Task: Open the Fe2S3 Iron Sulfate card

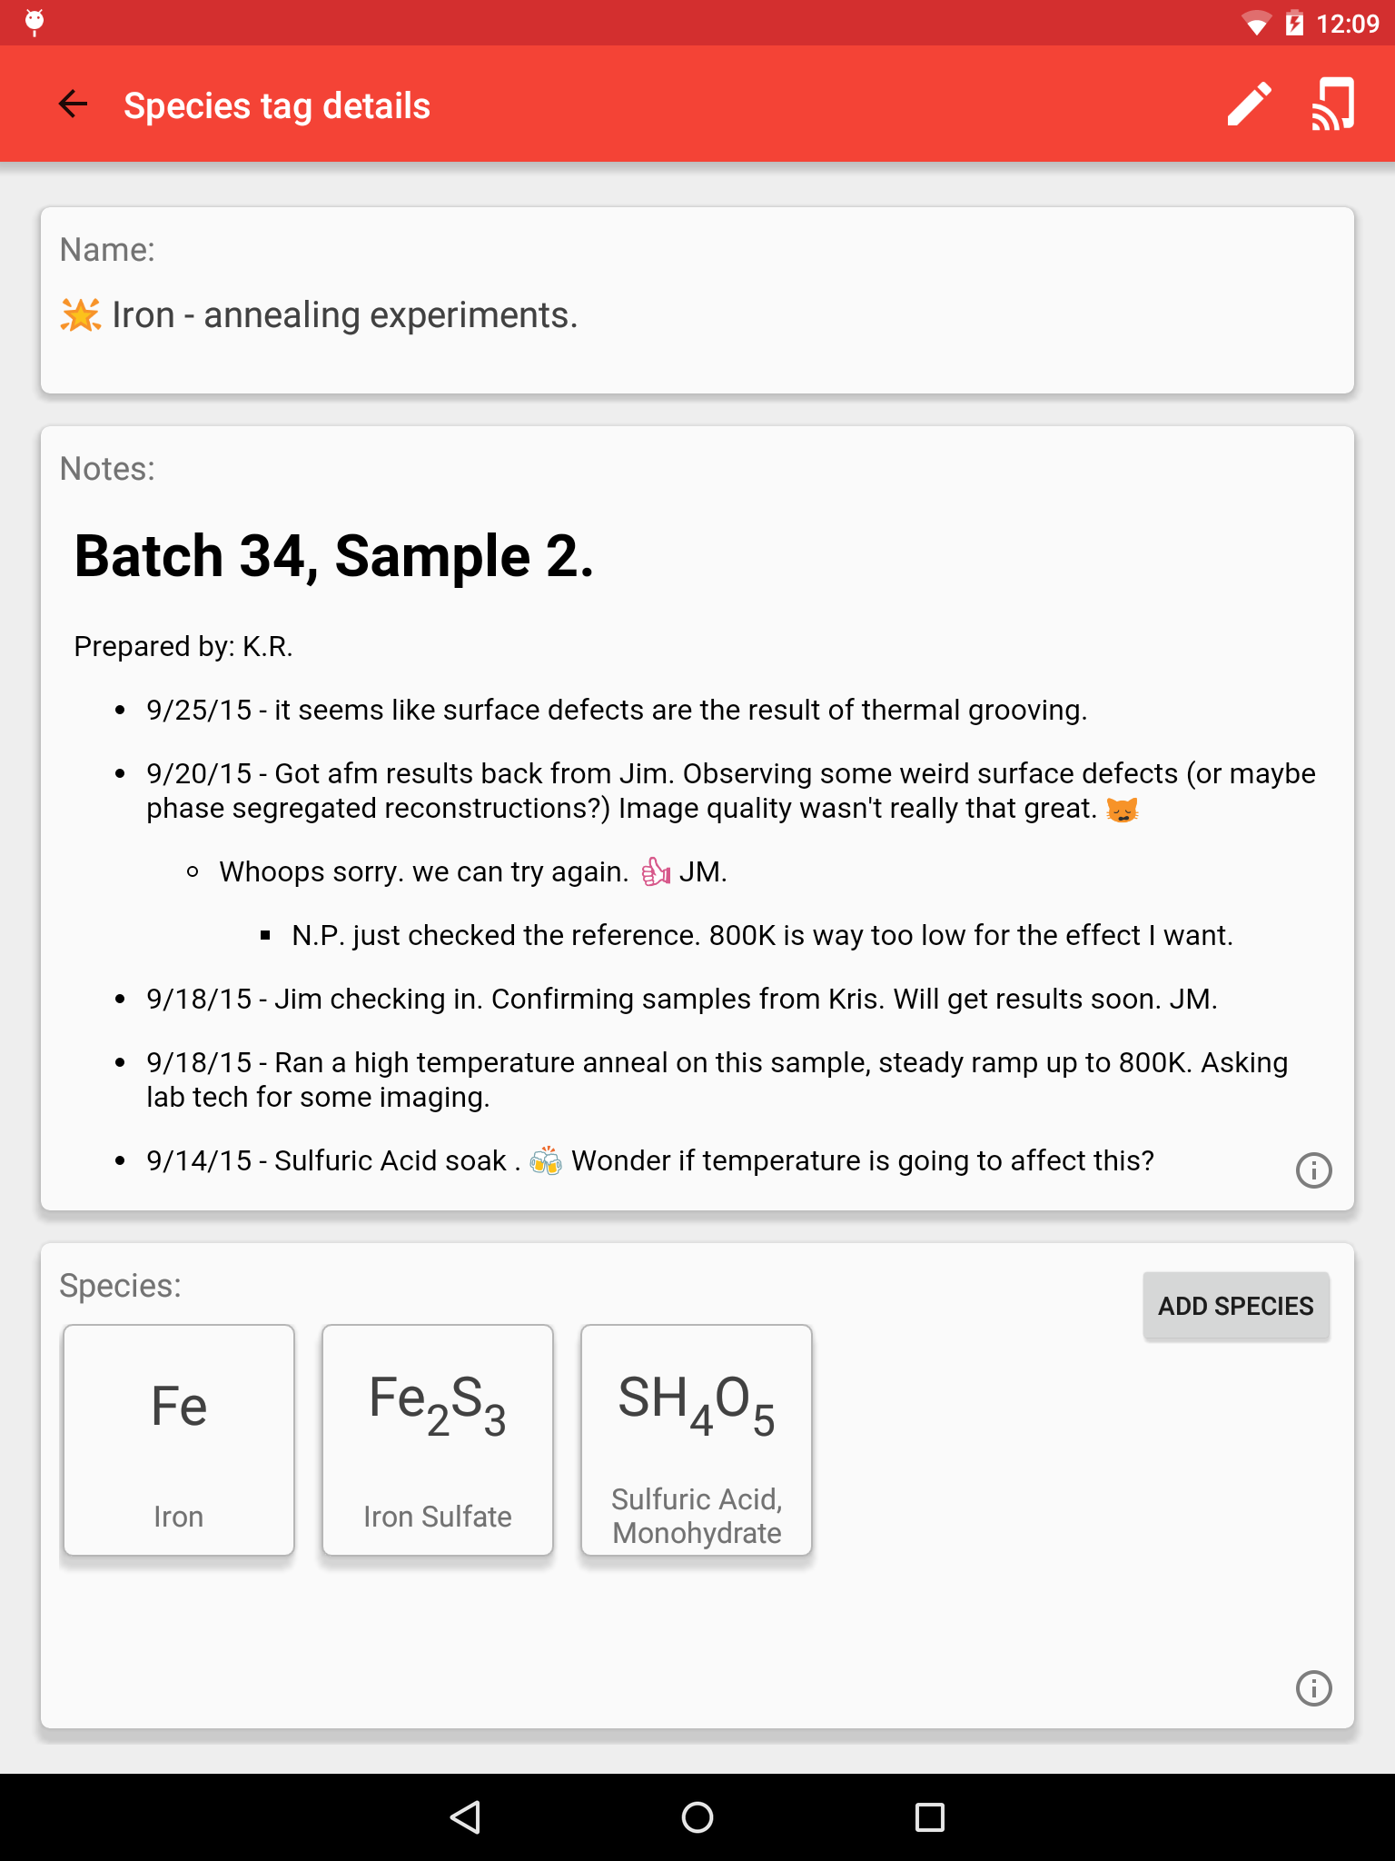Action: pos(438,1440)
